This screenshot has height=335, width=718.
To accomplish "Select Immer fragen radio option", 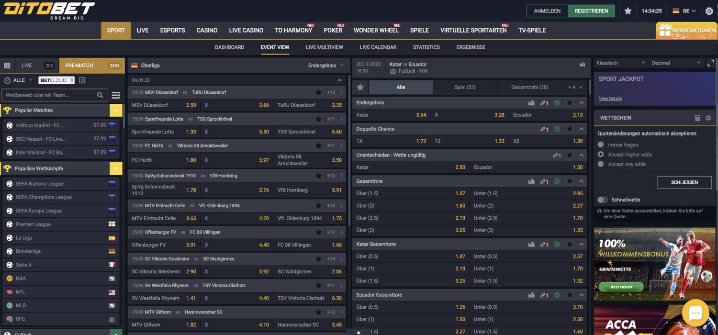I will (601, 145).
